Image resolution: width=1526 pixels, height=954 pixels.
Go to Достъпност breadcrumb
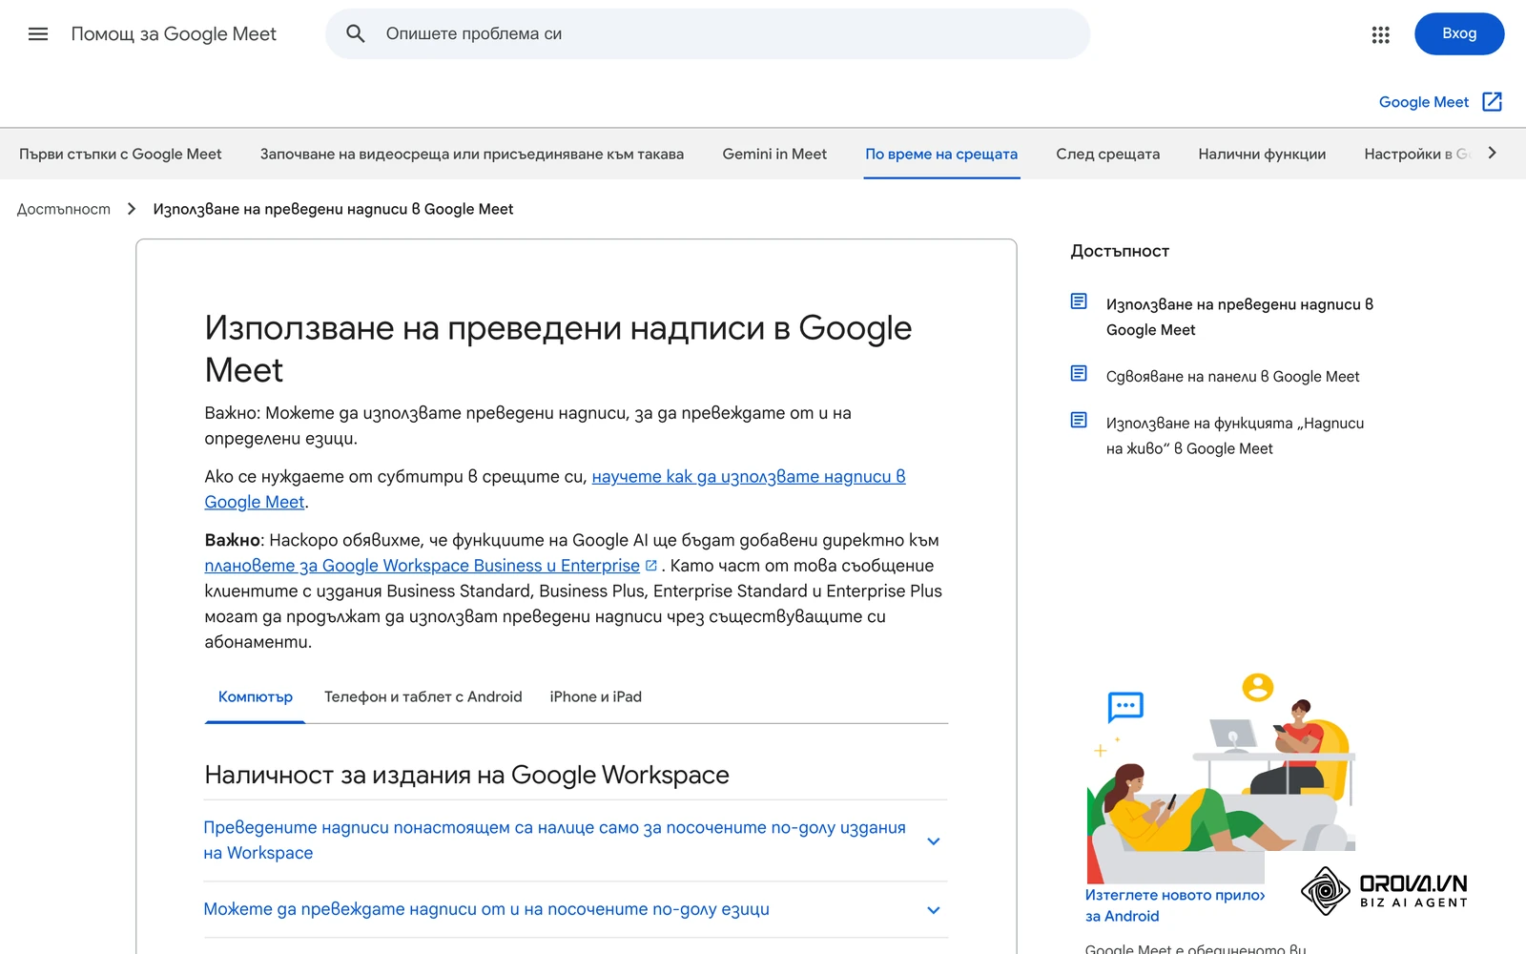point(64,209)
